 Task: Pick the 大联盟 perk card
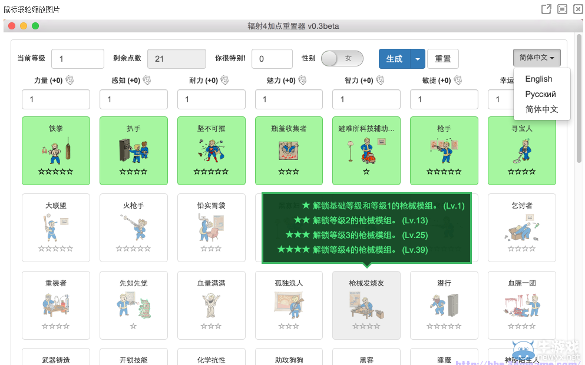point(56,227)
